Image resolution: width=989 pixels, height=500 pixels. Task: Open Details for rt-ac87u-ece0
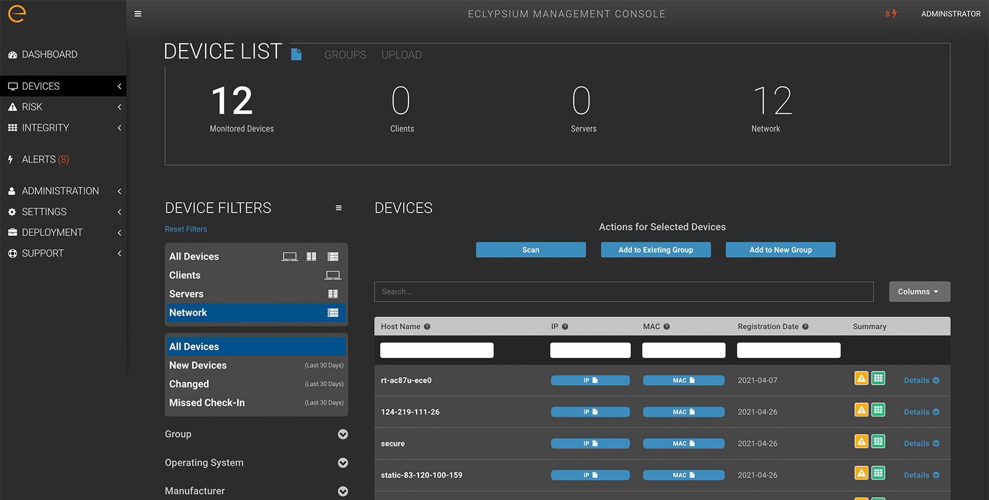(922, 381)
